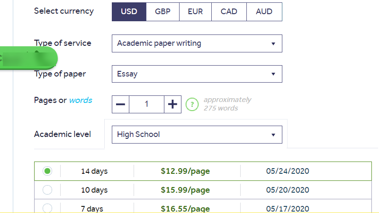Click the green blurred side tab button
379x213 pixels.
click(28, 58)
